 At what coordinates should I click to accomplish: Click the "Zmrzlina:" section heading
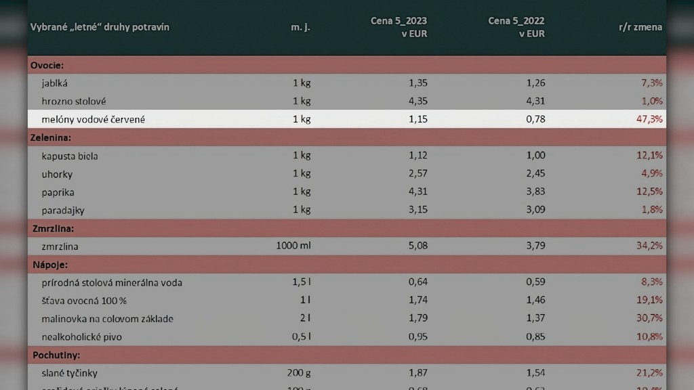click(x=52, y=229)
